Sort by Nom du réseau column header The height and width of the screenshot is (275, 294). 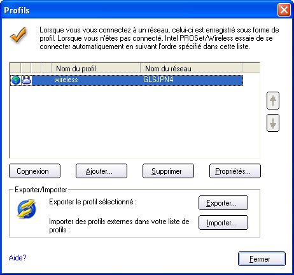[192, 68]
